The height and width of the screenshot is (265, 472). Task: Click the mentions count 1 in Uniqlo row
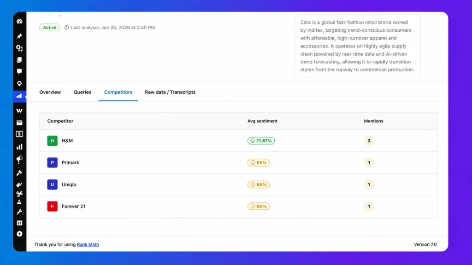[369, 184]
